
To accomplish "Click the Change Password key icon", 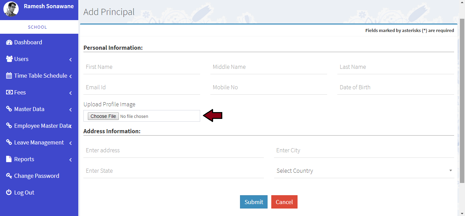I will click(x=9, y=176).
